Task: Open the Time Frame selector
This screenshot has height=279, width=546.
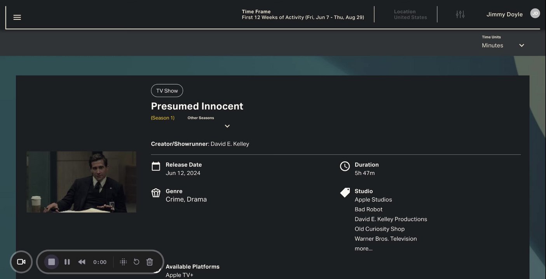Action: [x=303, y=14]
